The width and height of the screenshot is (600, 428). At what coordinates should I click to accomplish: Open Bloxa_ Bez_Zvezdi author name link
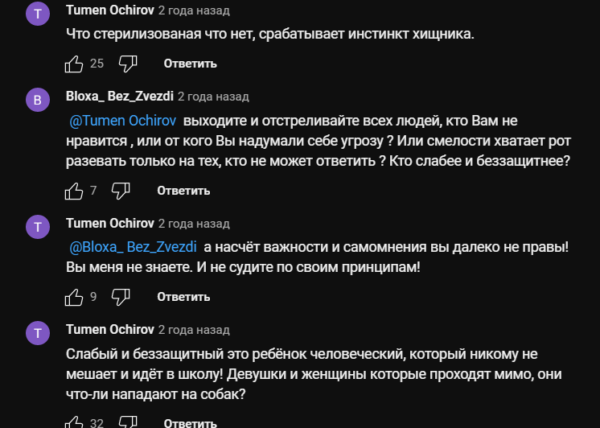pos(119,96)
